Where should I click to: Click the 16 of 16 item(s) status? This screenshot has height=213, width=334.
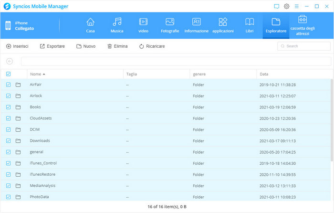coord(167,207)
